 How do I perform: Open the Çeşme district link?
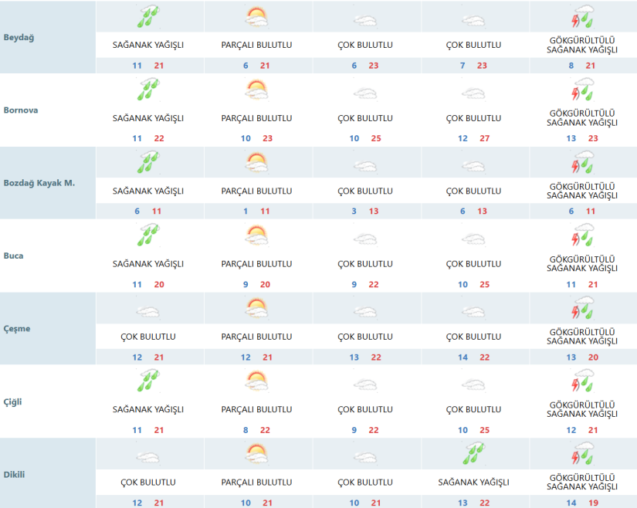pyautogui.click(x=17, y=329)
